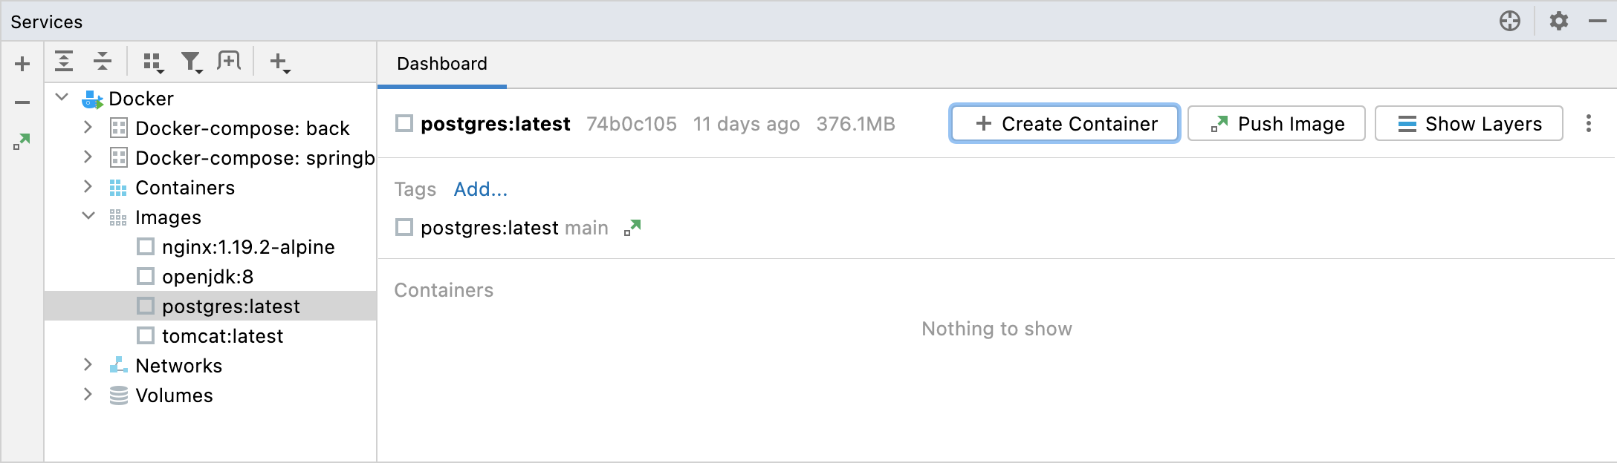
Task: Expand the Containers tree node
Action: (89, 188)
